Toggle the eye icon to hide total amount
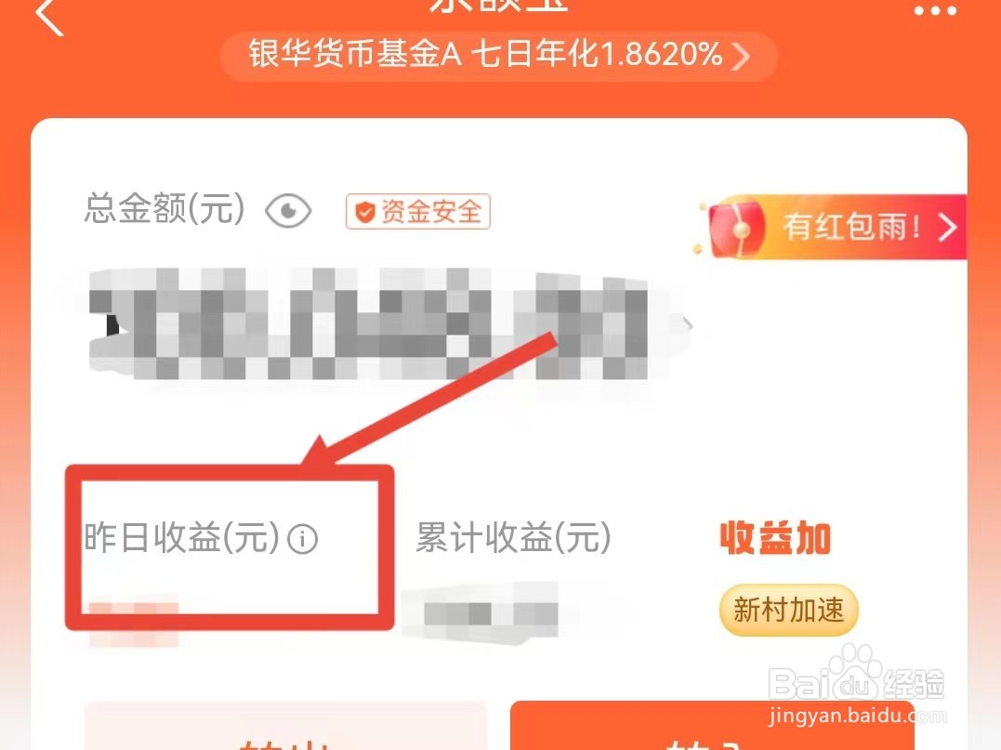1001x750 pixels. point(288,211)
